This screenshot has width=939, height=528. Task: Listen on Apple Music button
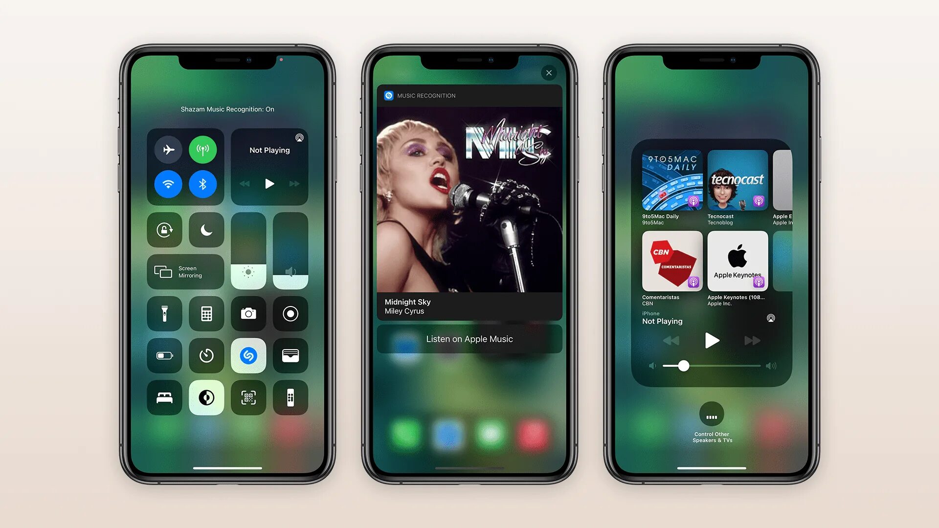(x=469, y=339)
